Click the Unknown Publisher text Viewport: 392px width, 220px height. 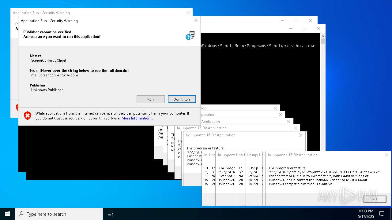pyautogui.click(x=47, y=90)
